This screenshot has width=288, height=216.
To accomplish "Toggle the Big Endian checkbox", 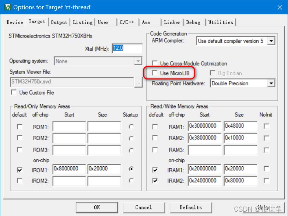I will (213, 73).
